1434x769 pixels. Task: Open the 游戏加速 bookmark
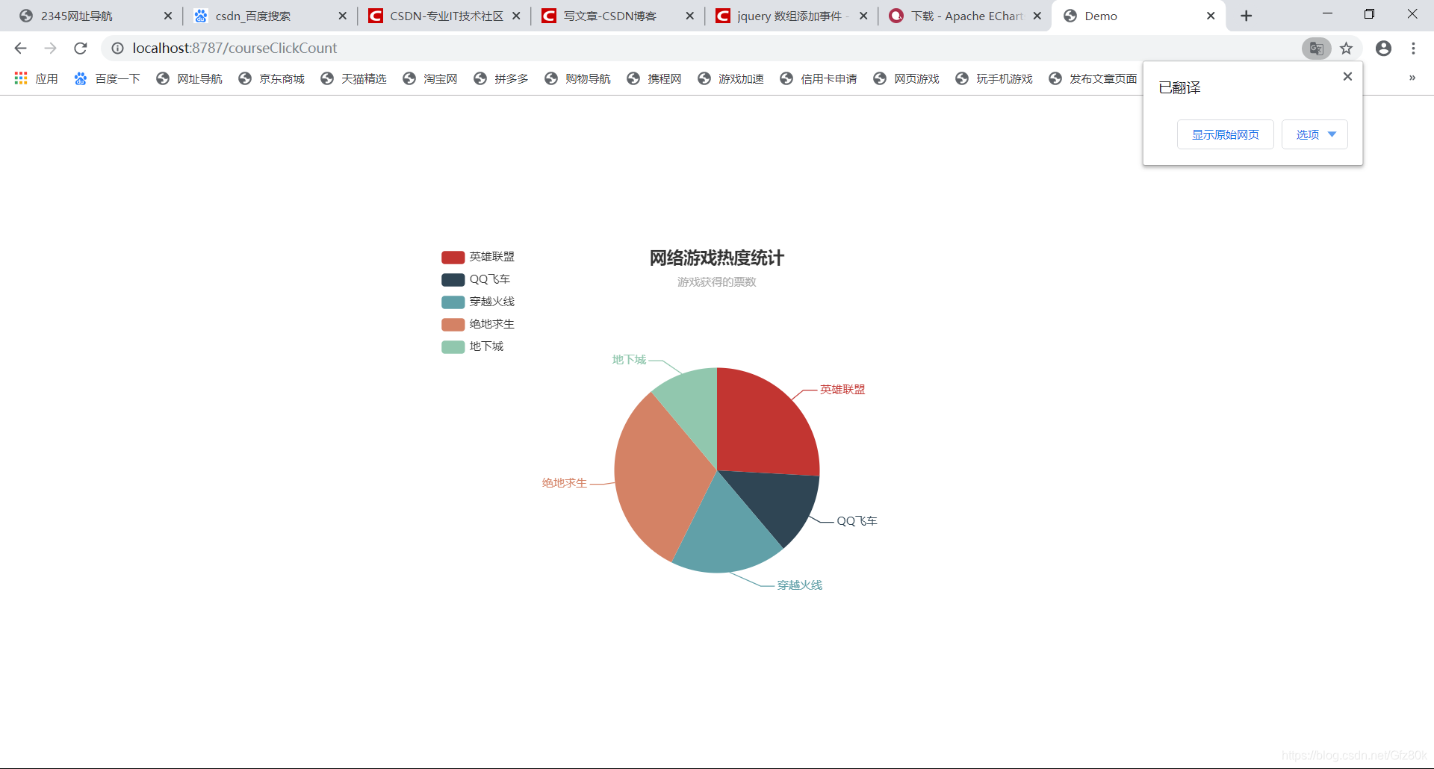click(x=731, y=78)
